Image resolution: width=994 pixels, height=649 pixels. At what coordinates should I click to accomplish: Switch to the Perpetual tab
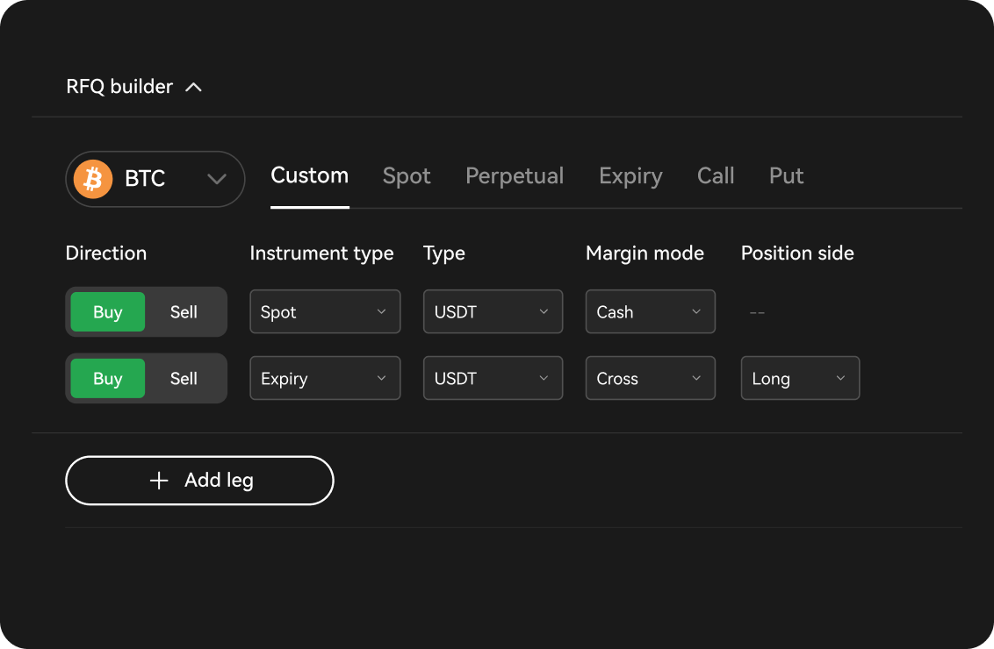pos(514,176)
